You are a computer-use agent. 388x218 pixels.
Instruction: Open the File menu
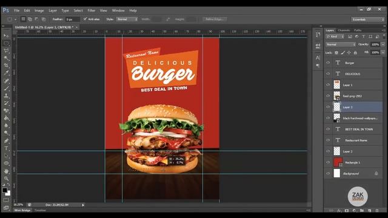(16, 11)
